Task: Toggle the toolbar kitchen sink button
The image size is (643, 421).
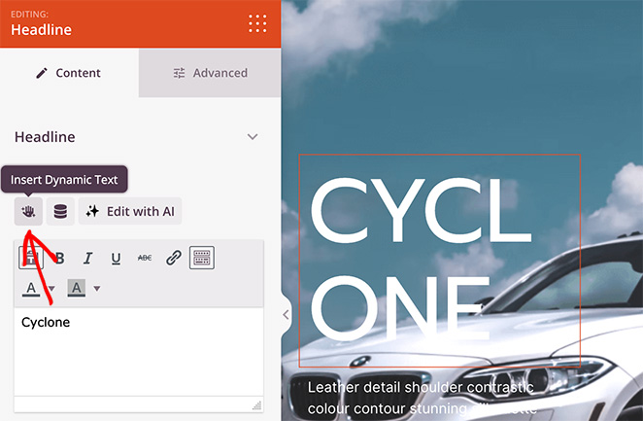Action: [x=202, y=258]
